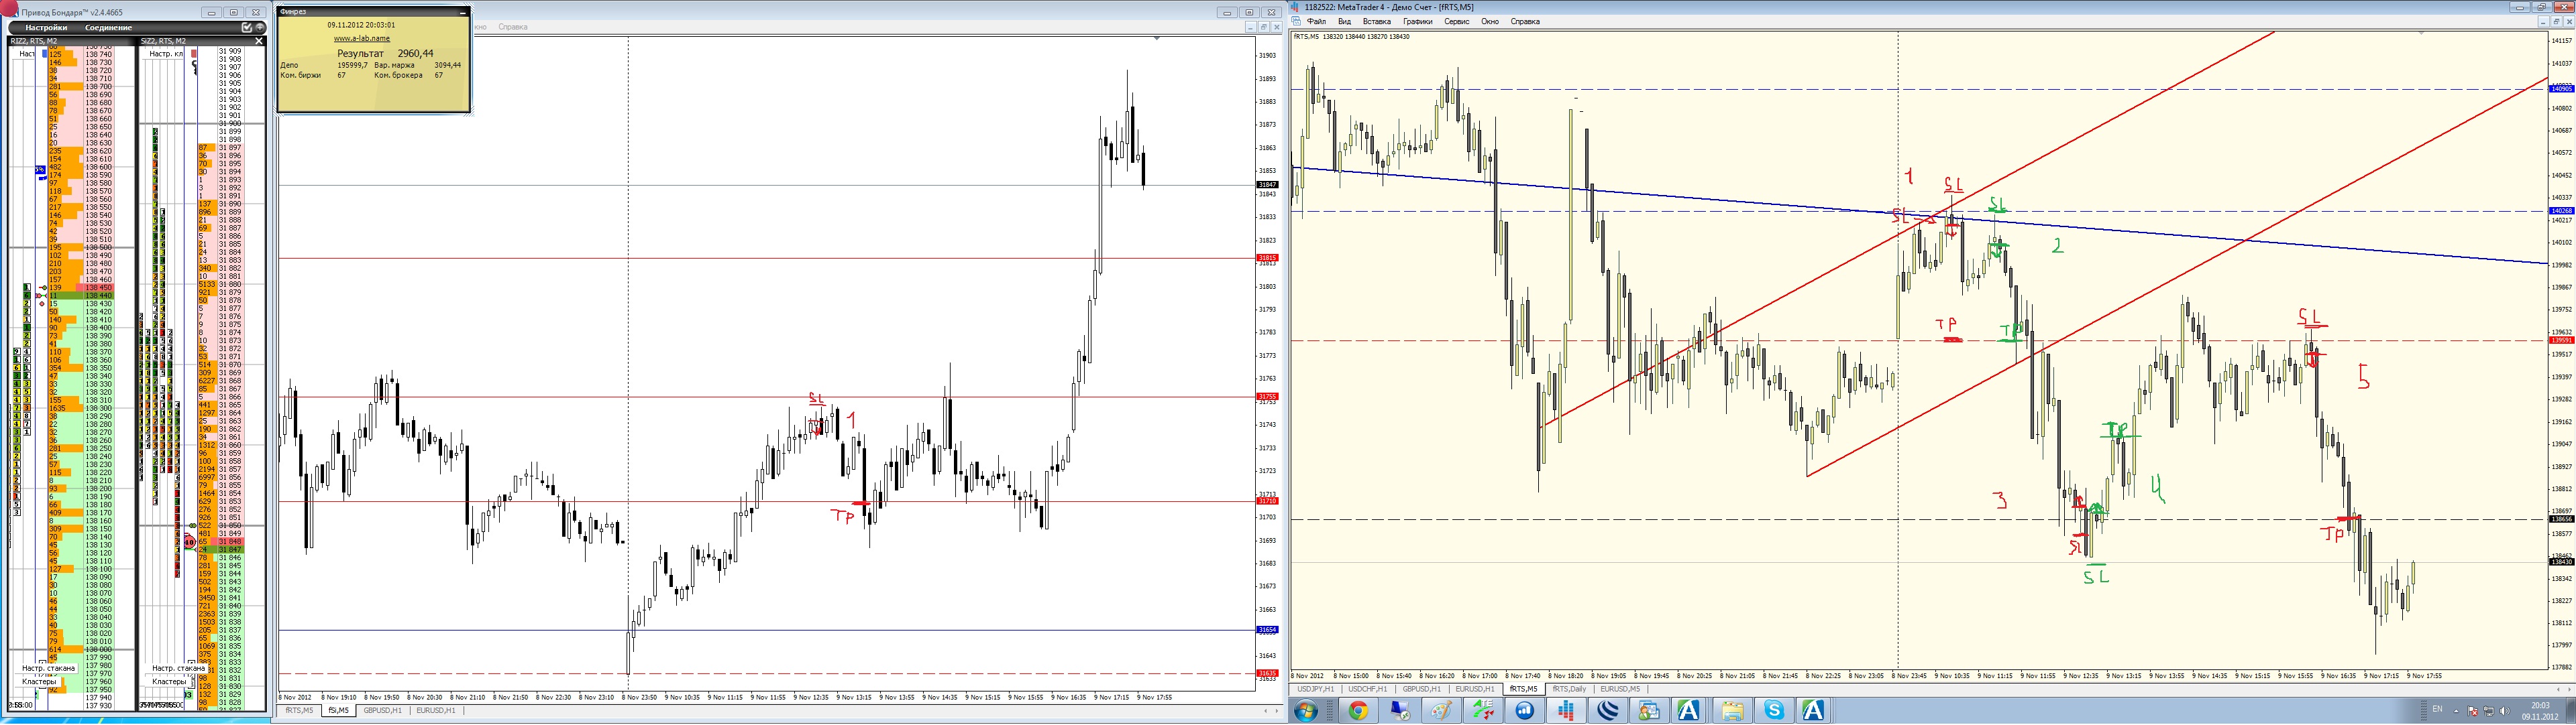Screen dimensions: 2576x725
Task: Minimize the Финрез widget
Action: pyautogui.click(x=462, y=12)
